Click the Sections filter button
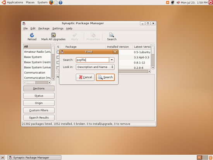The image size is (213, 160). pos(39,88)
